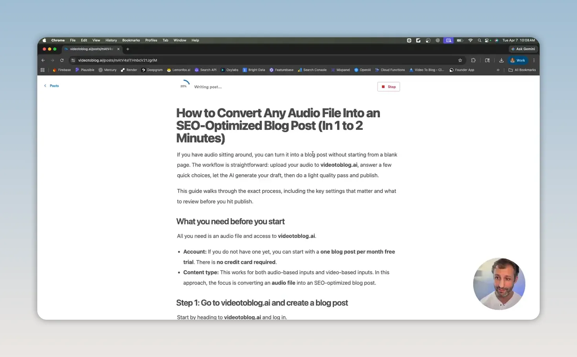577x357 pixels.
Task: Click heading 'Step 1: Go to videotoblog.ai'
Action: pos(262,303)
